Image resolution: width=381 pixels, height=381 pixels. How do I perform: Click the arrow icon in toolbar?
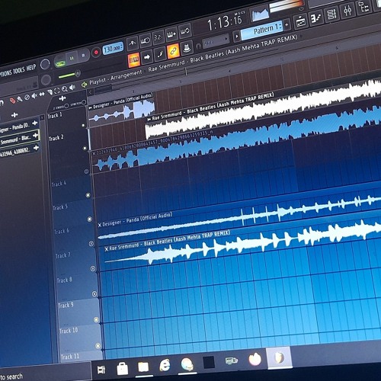point(147,57)
